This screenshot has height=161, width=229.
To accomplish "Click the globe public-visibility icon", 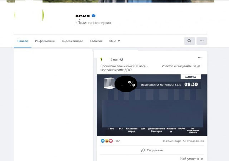I will point(122,59).
